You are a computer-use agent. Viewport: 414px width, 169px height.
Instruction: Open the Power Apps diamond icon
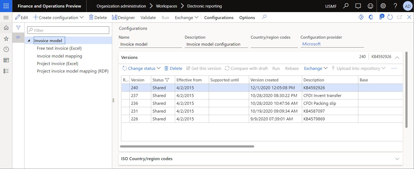(361, 17)
